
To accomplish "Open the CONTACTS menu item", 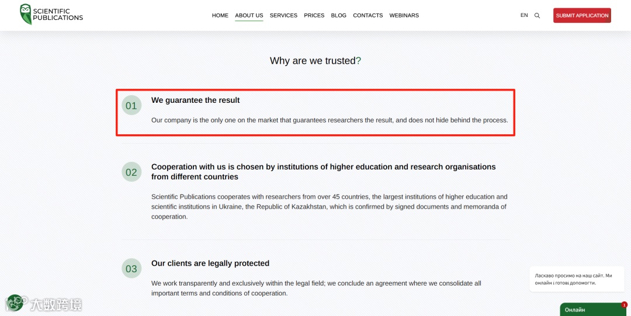I will 368,15.
